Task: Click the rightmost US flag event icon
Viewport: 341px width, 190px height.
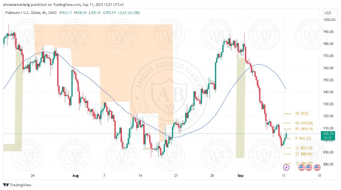Action: click(317, 167)
